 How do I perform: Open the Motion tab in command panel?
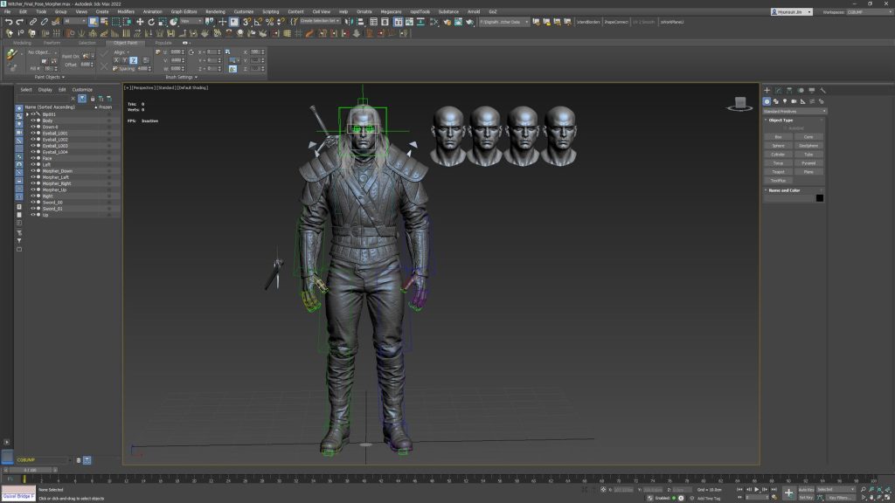tap(801, 90)
